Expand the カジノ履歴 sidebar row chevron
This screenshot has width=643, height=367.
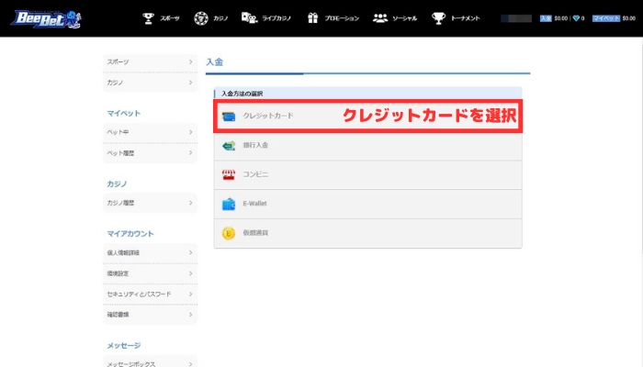click(191, 203)
